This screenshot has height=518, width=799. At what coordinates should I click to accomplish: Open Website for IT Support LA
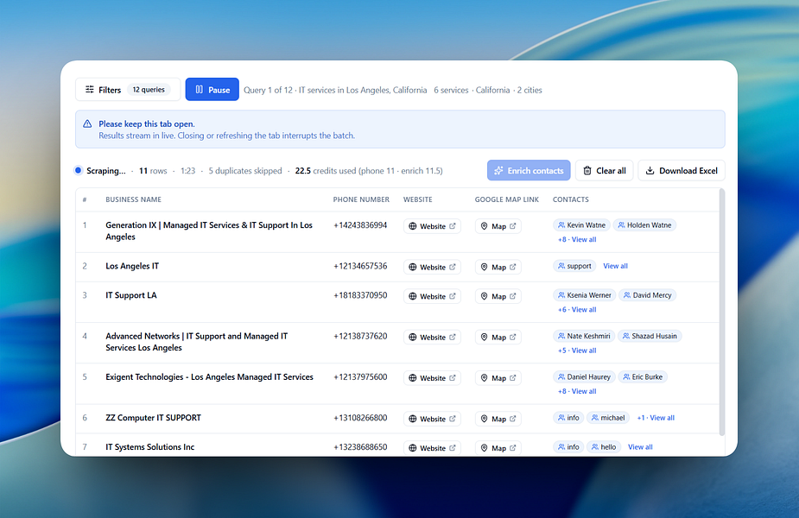tap(432, 296)
